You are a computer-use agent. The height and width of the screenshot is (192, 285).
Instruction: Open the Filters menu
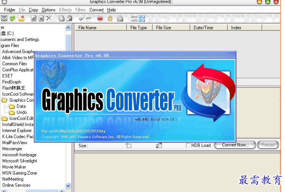(80, 10)
